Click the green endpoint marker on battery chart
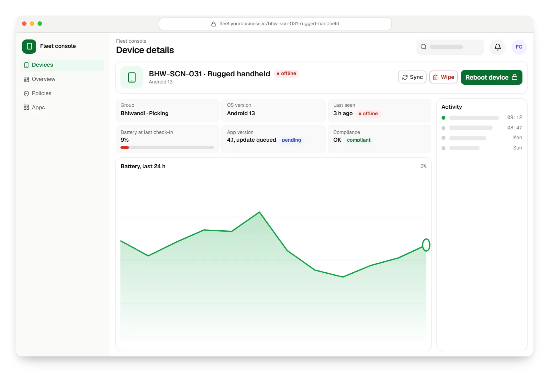Screen dimensions: 549x372 pos(426,245)
